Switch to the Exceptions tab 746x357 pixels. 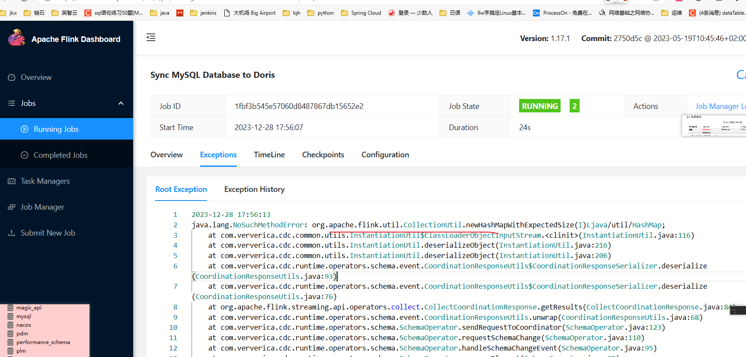click(x=218, y=155)
